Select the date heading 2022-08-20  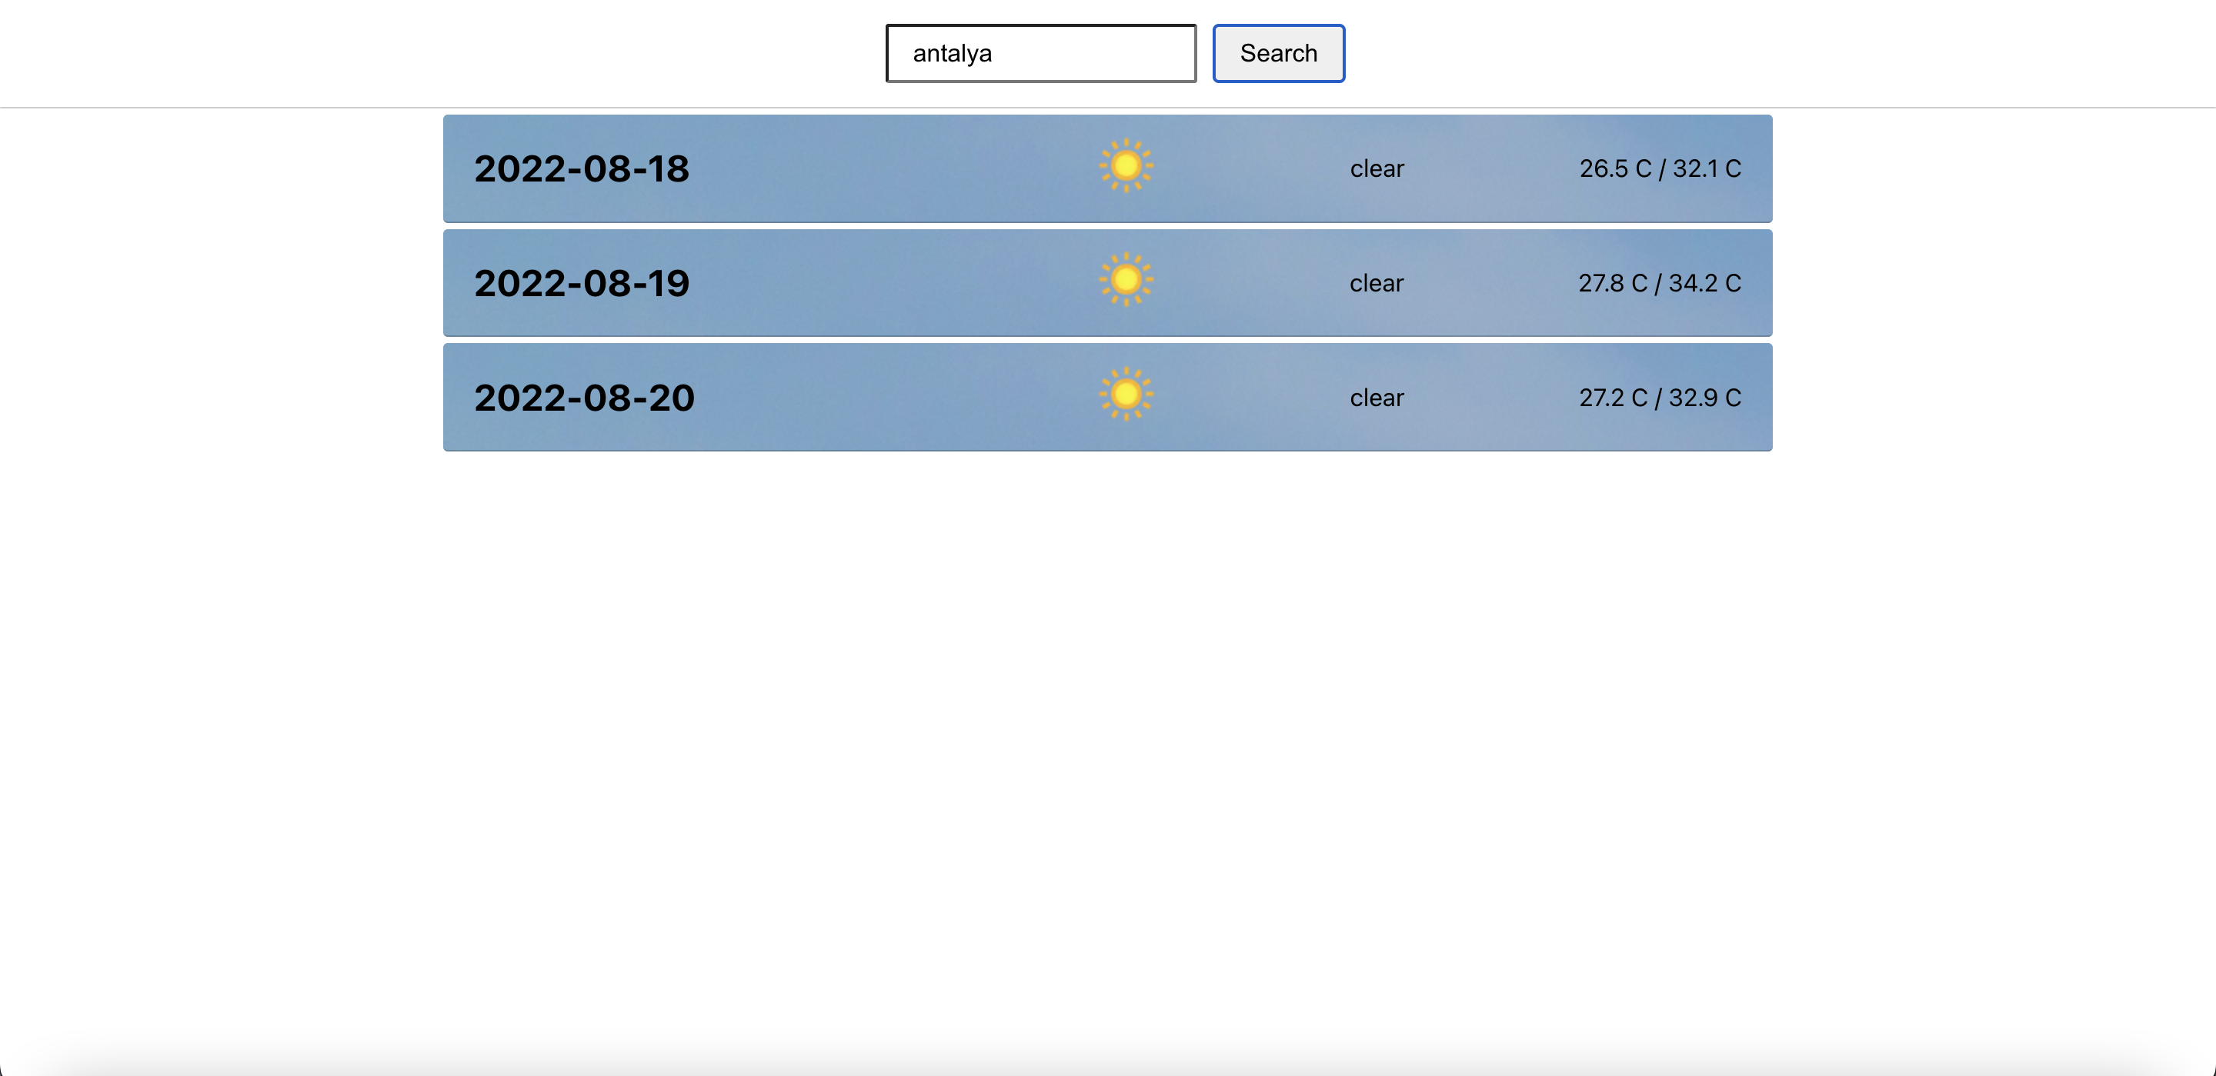[x=584, y=398]
